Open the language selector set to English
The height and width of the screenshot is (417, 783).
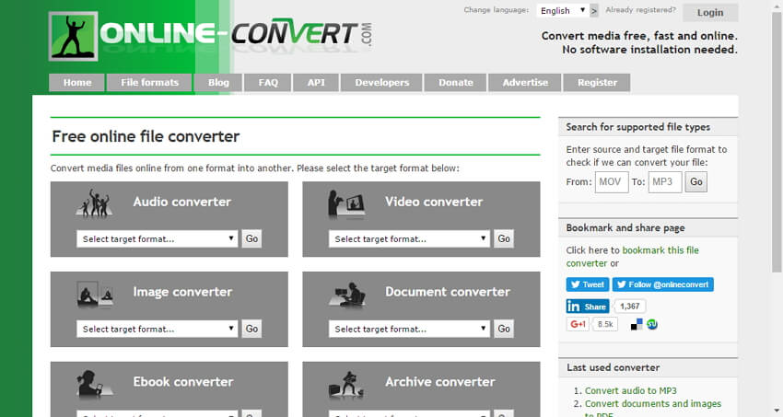click(x=562, y=10)
